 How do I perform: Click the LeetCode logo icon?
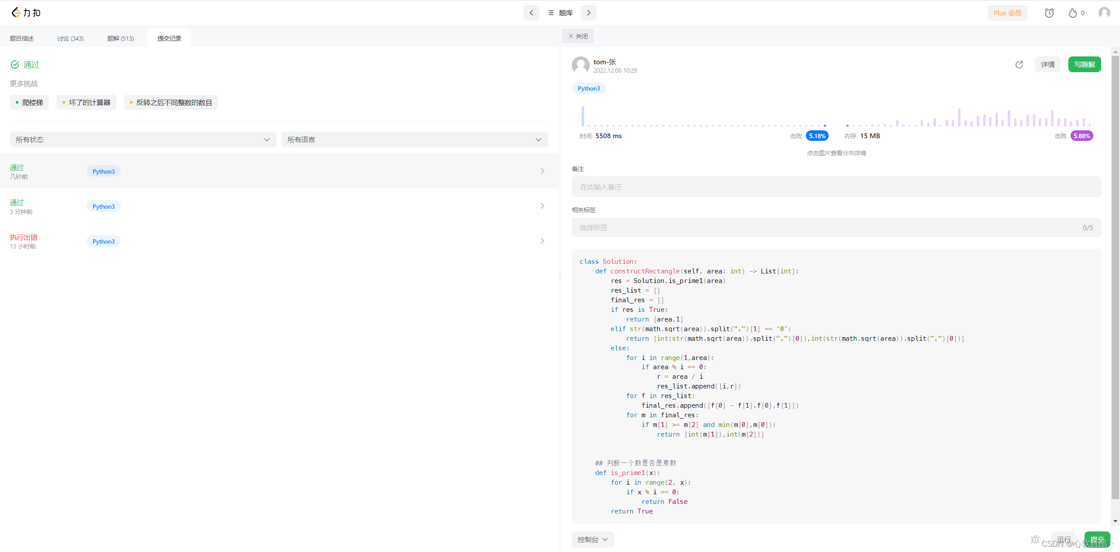click(17, 13)
